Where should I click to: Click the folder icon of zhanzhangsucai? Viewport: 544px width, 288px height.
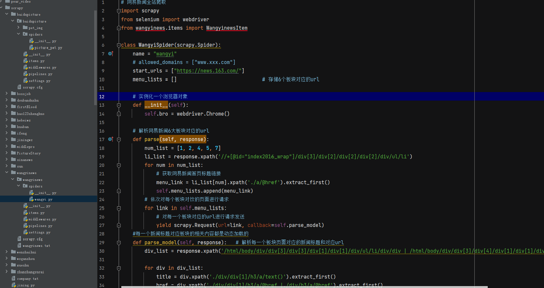click(13, 272)
